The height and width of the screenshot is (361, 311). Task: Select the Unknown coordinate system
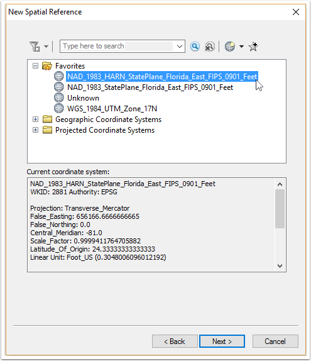tap(83, 98)
